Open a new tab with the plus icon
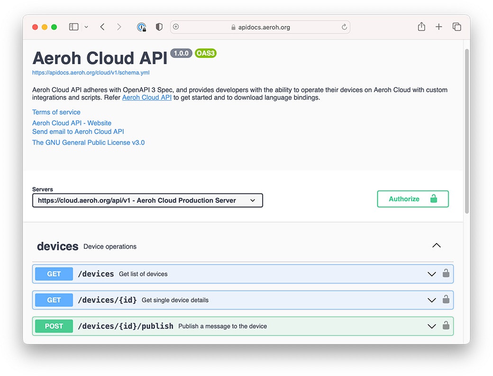This screenshot has width=493, height=376. click(x=438, y=27)
